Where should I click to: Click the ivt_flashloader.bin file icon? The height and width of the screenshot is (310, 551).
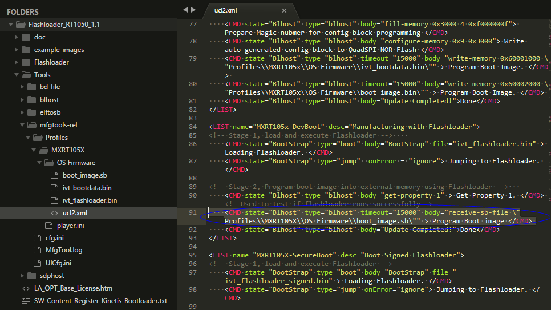pyautogui.click(x=54, y=200)
